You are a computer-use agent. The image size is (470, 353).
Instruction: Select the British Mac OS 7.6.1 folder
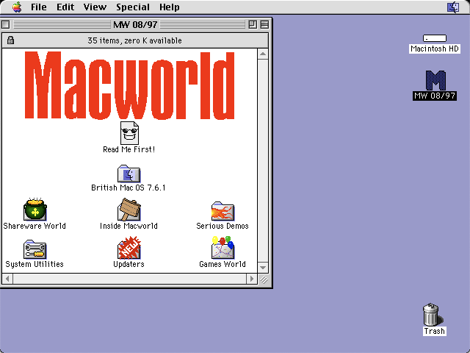click(x=129, y=174)
